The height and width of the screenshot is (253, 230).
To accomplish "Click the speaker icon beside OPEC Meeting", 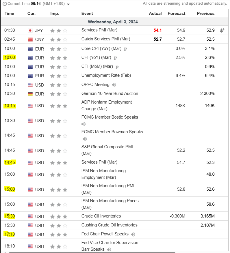I will pyautogui.click(x=114, y=85).
